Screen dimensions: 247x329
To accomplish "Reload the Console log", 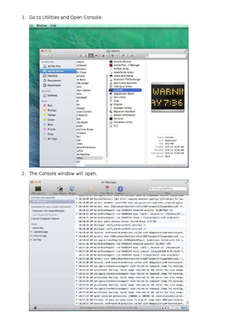I will point(72,189).
